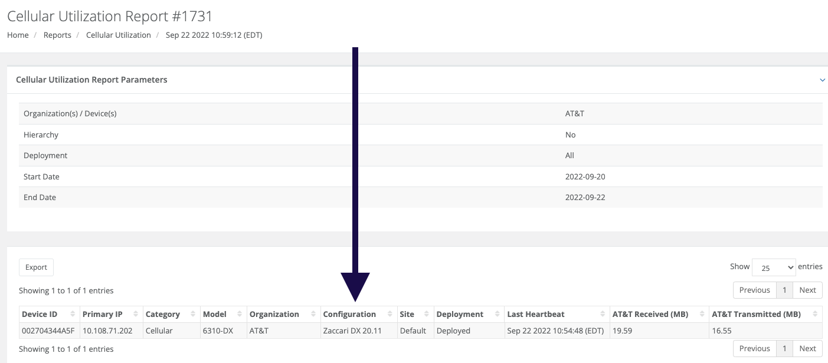Select page 1 in bottom pagination

pyautogui.click(x=784, y=348)
